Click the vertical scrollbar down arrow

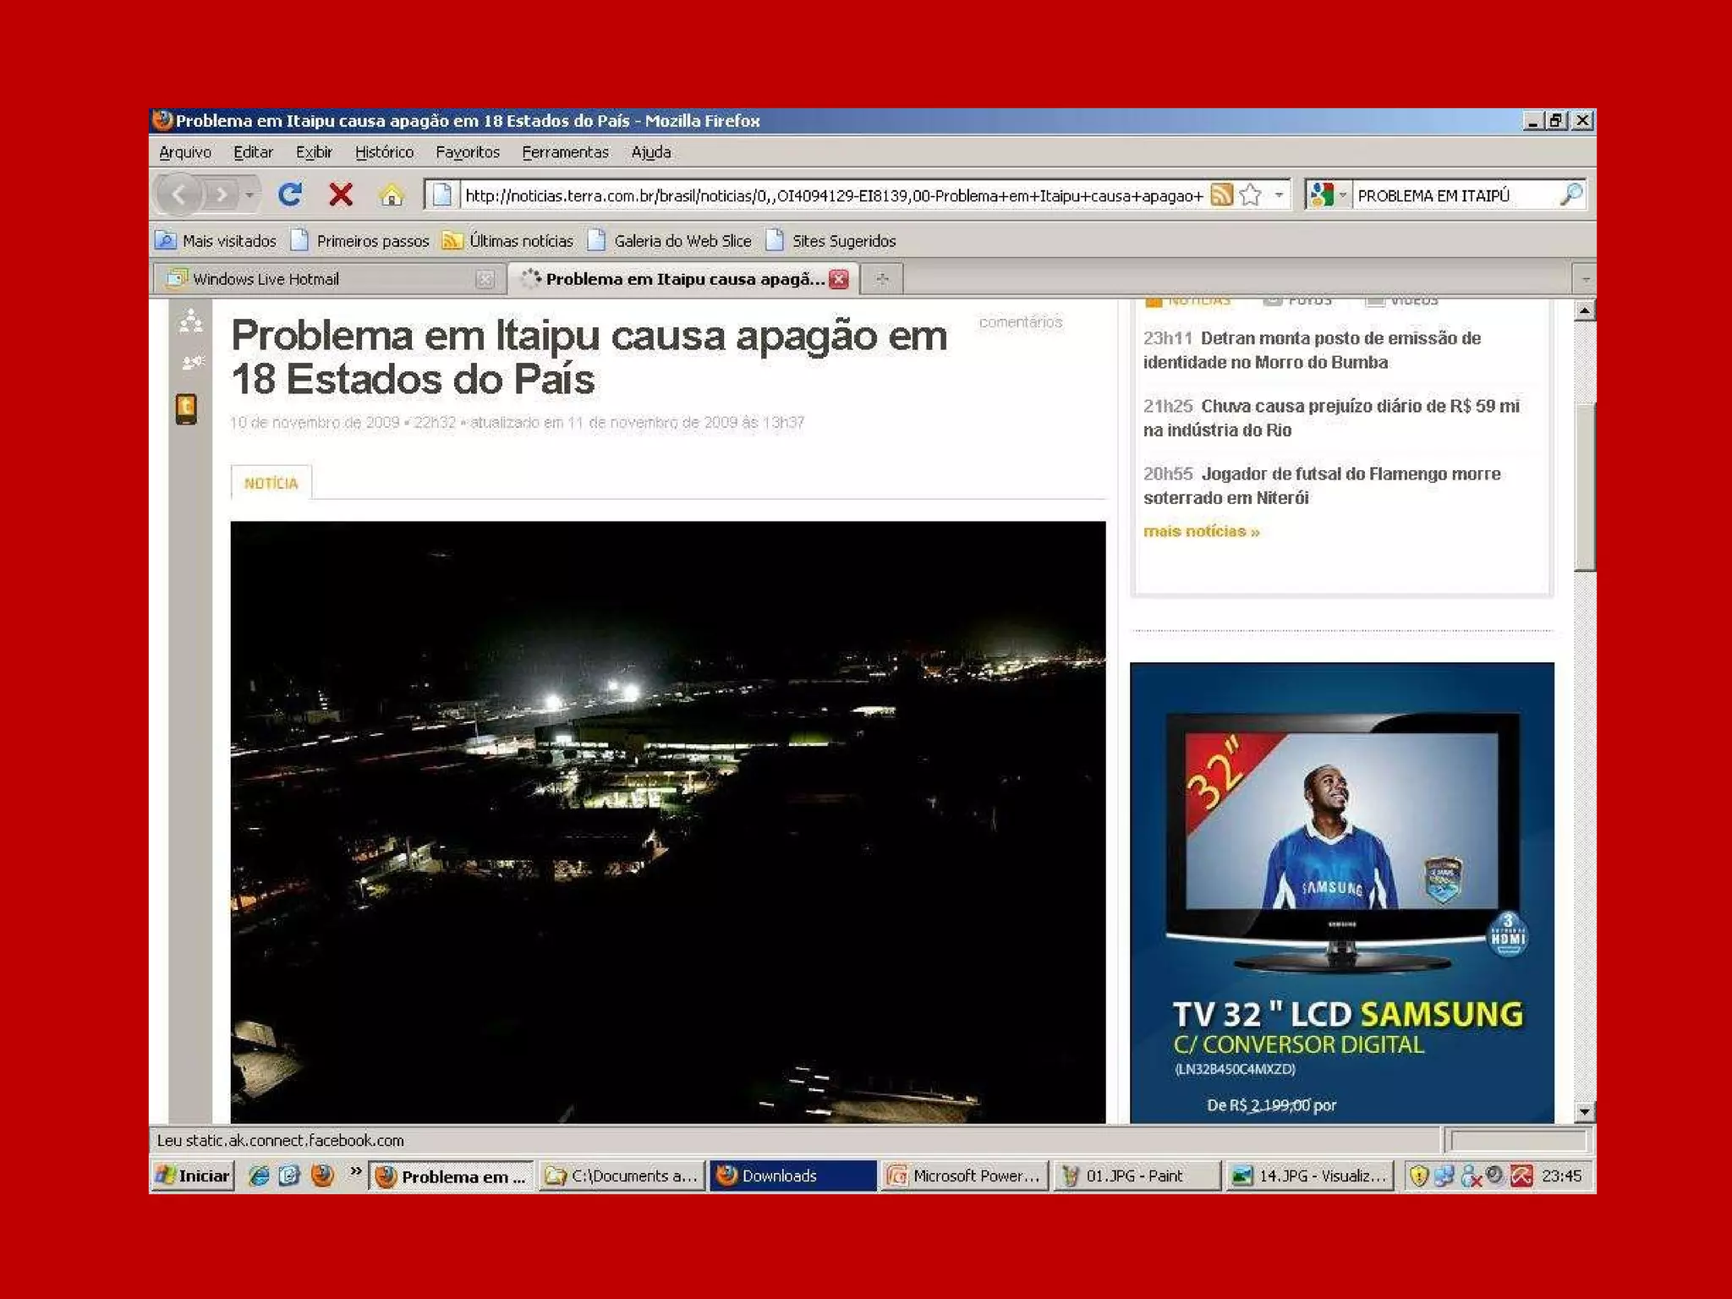[1584, 1112]
